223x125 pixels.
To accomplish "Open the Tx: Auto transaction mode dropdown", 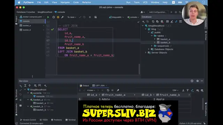I will point(72,17).
